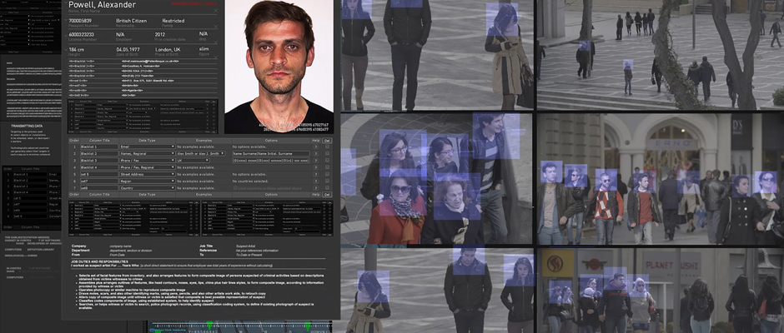Open the Street Address data type dropdown

[x=147, y=174]
